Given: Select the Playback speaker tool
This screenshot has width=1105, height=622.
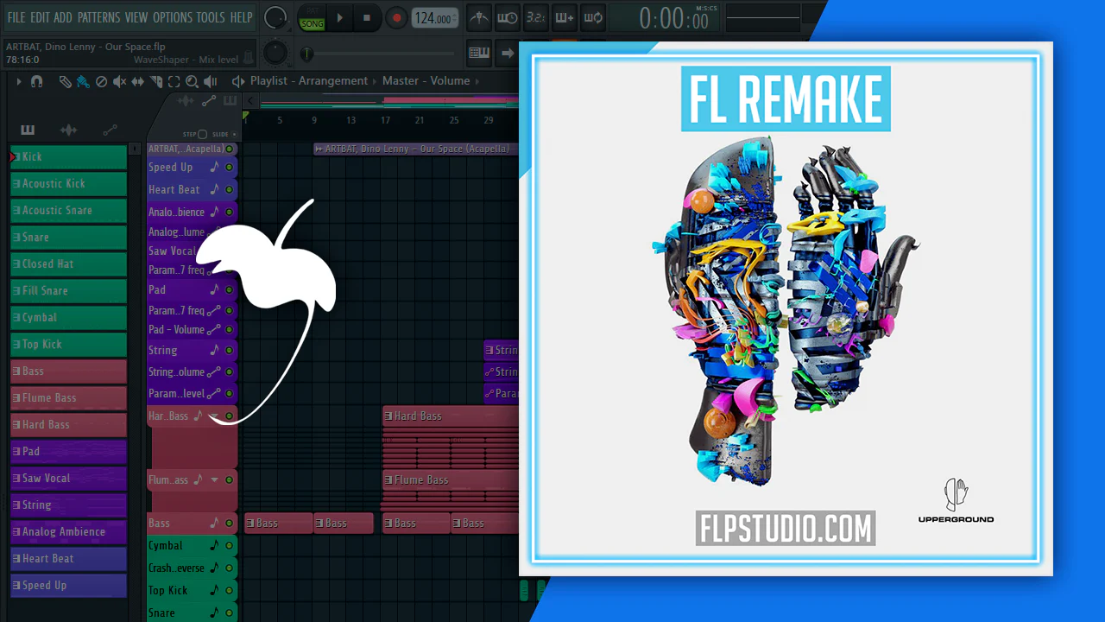Looking at the screenshot, I should coord(210,81).
